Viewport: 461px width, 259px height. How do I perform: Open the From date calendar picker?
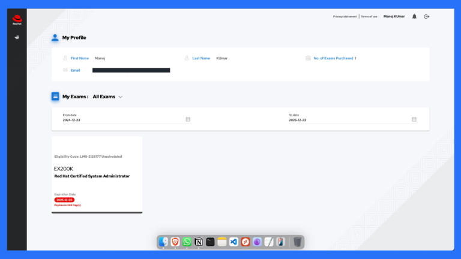188,119
